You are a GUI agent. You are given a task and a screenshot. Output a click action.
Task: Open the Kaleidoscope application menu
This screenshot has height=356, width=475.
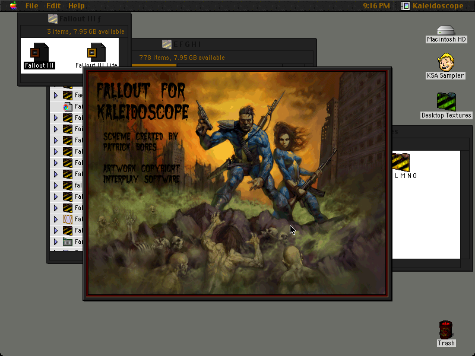pyautogui.click(x=433, y=5)
